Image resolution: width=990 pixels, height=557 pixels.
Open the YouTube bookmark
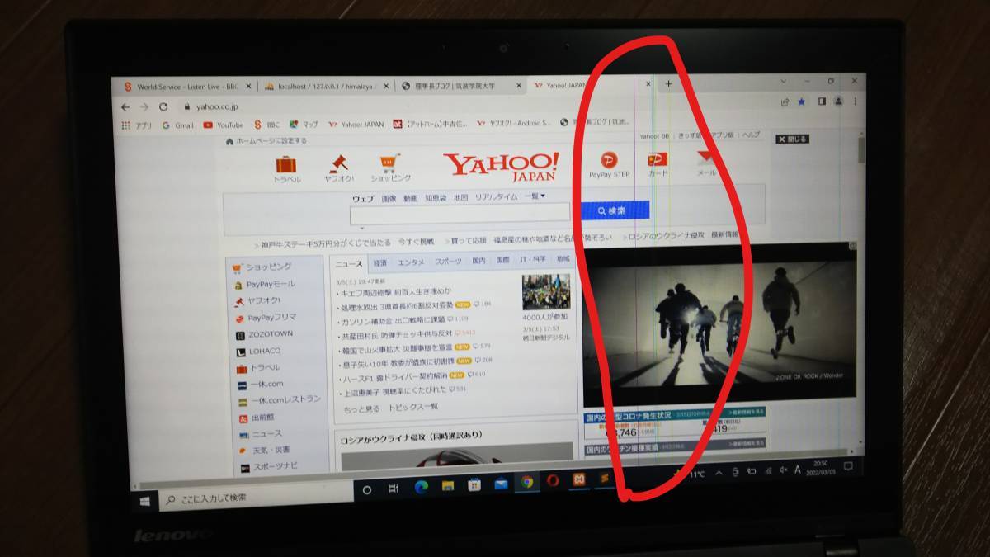224,125
